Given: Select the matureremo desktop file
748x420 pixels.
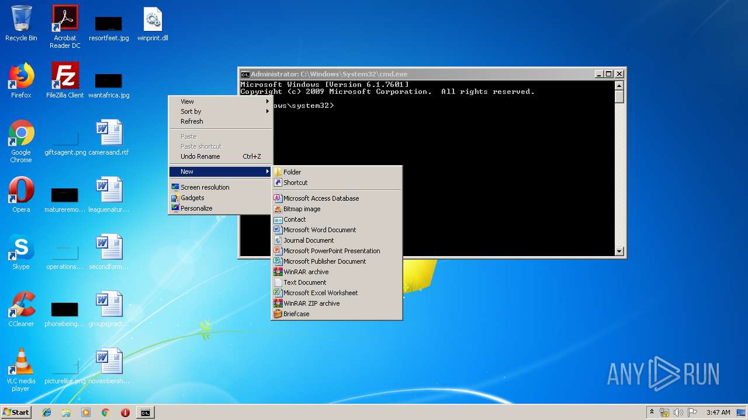Looking at the screenshot, I should [65, 201].
